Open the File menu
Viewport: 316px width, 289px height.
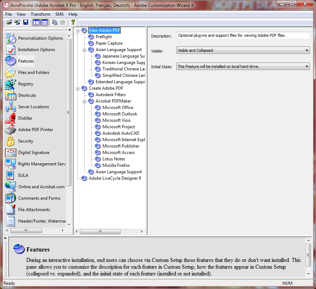tap(9, 14)
